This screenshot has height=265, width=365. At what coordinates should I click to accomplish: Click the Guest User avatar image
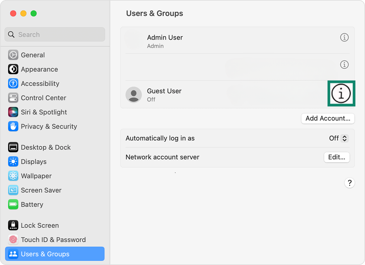(134, 95)
